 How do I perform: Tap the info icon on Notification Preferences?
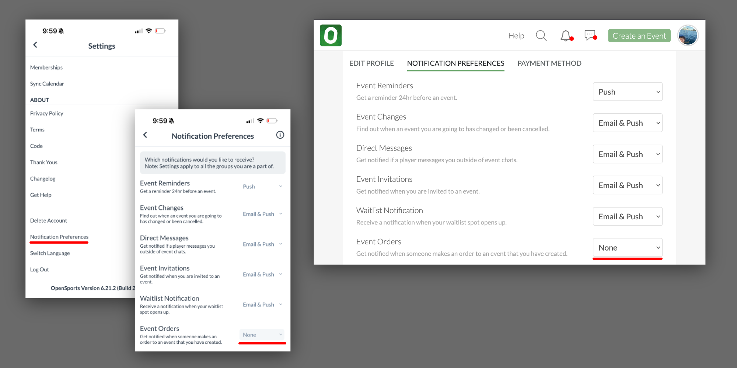tap(280, 135)
